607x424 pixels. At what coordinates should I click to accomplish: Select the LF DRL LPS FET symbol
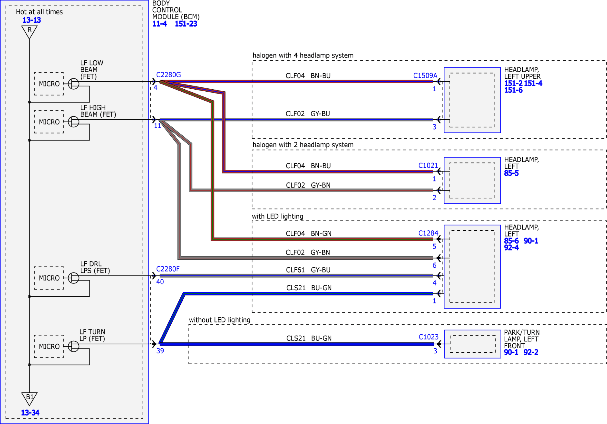[74, 278]
